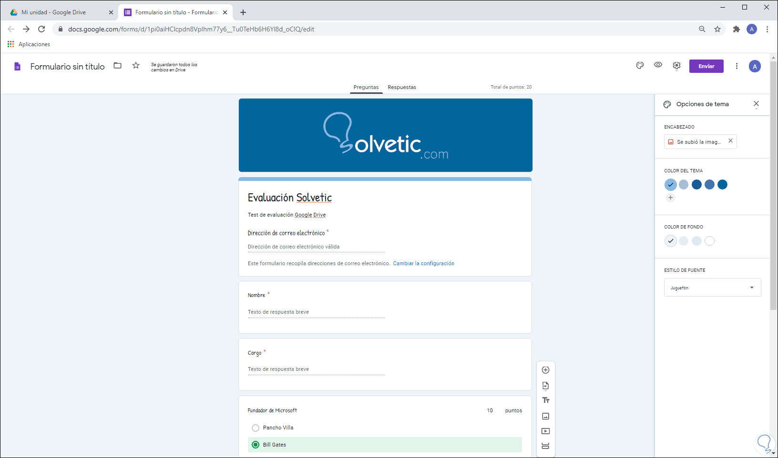Image resolution: width=778 pixels, height=458 pixels.
Task: Open Chrome profile avatar in toolbar
Action: (x=752, y=29)
